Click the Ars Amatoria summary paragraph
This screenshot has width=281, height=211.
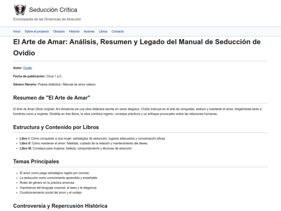(x=137, y=111)
